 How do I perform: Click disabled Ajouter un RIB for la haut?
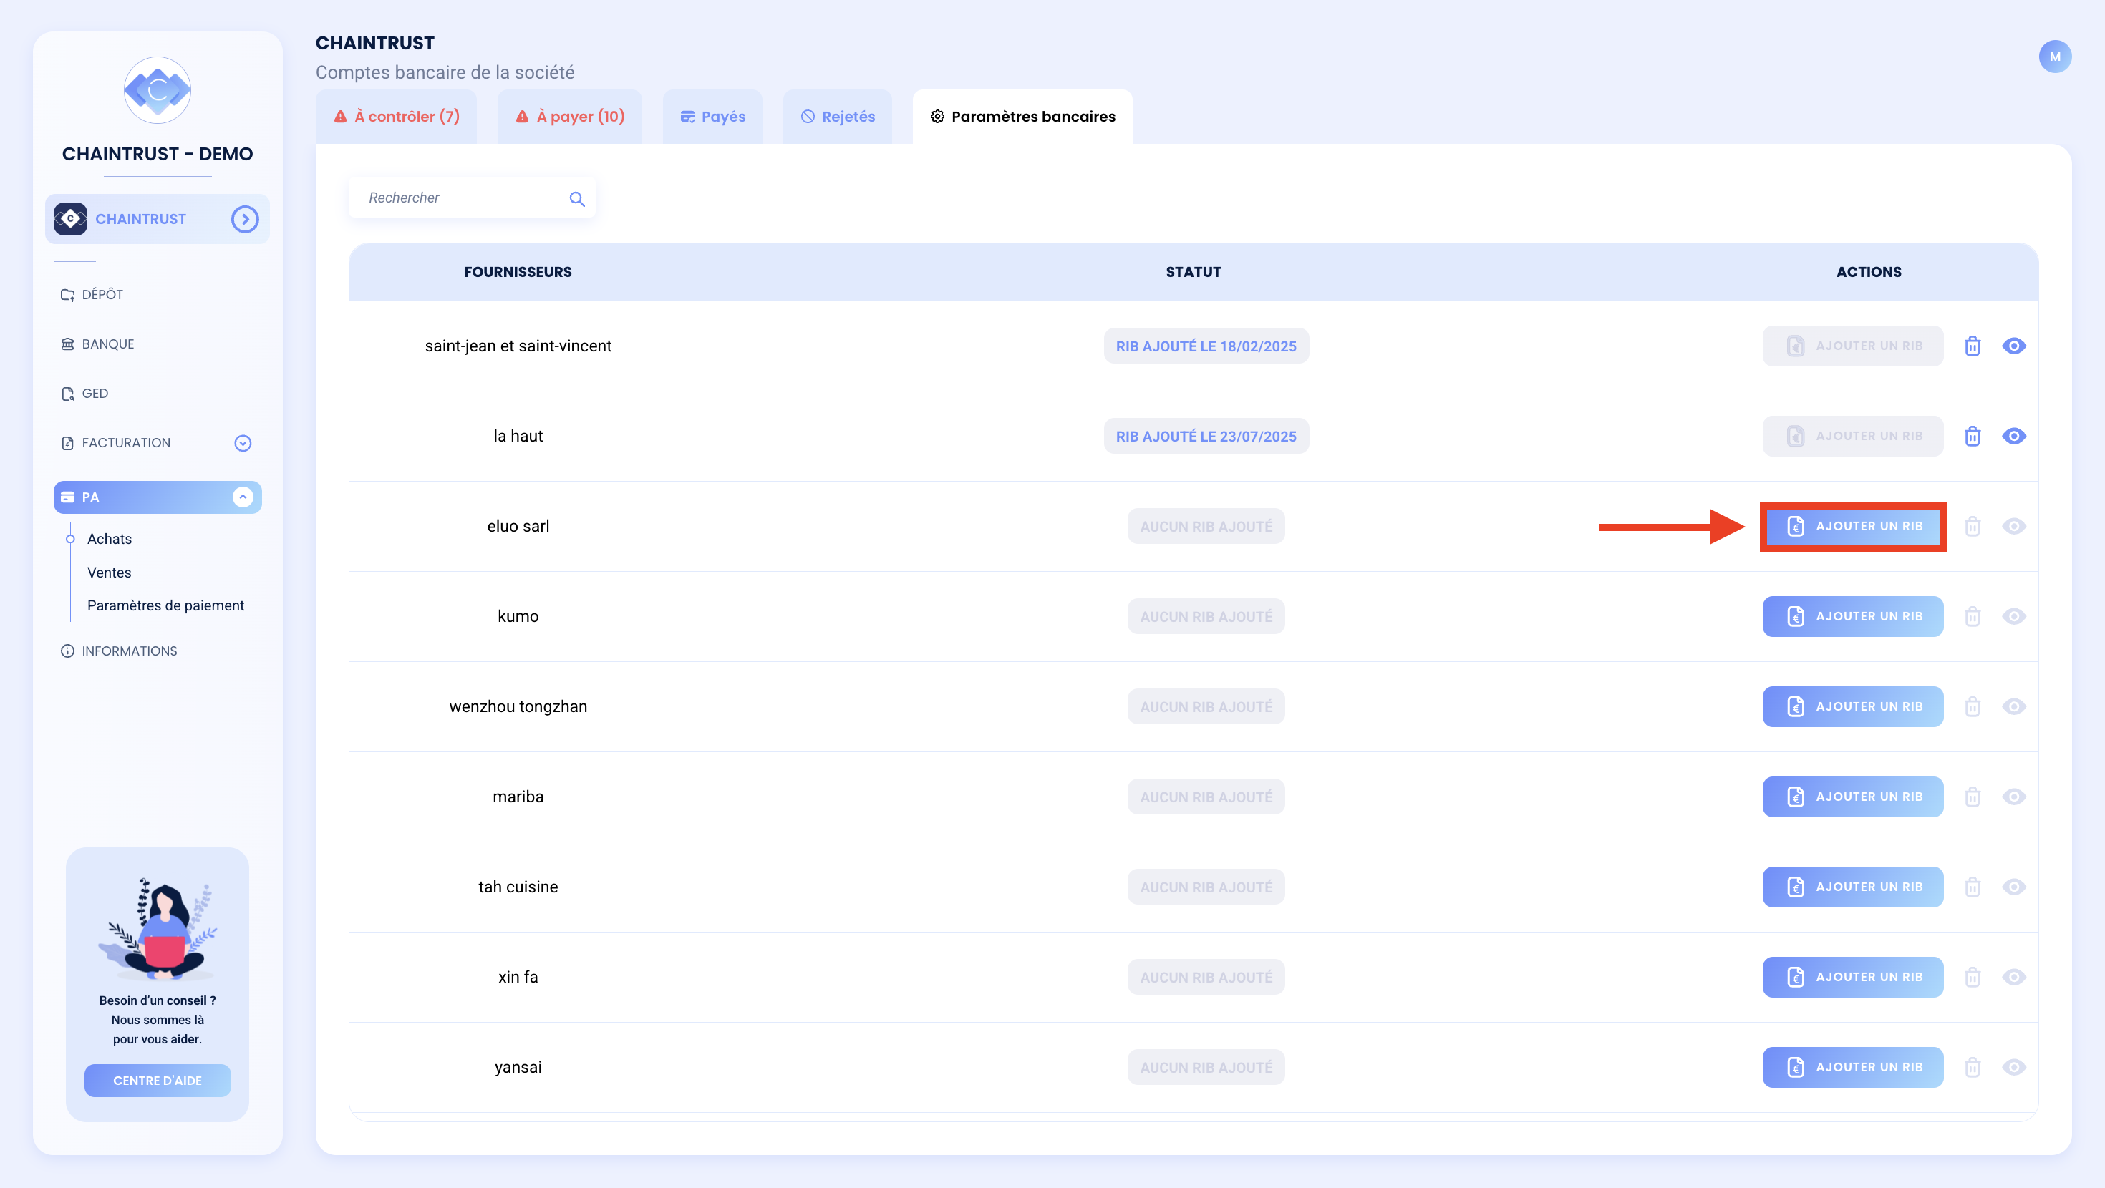[1852, 436]
